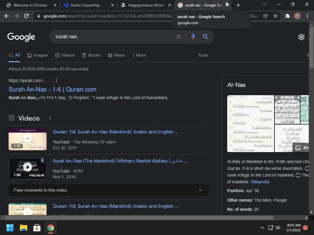Select the All results filter
Screen dimensions: 314x235
click(x=14, y=55)
